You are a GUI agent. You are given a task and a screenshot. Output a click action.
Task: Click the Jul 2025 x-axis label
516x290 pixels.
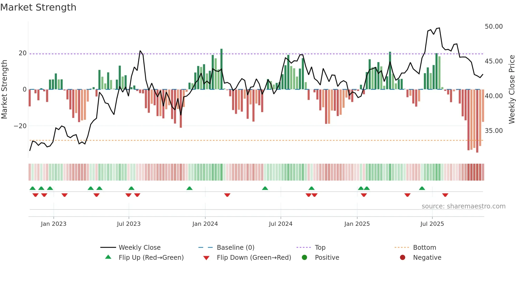pyautogui.click(x=432, y=224)
